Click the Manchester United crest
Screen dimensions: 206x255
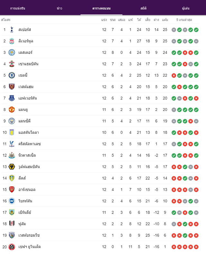coord(12,110)
